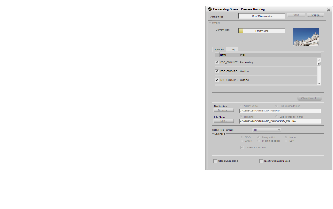Click Waiting status of DSC_0003.JPG
Screen dimensions: 333x209
[x=244, y=80]
